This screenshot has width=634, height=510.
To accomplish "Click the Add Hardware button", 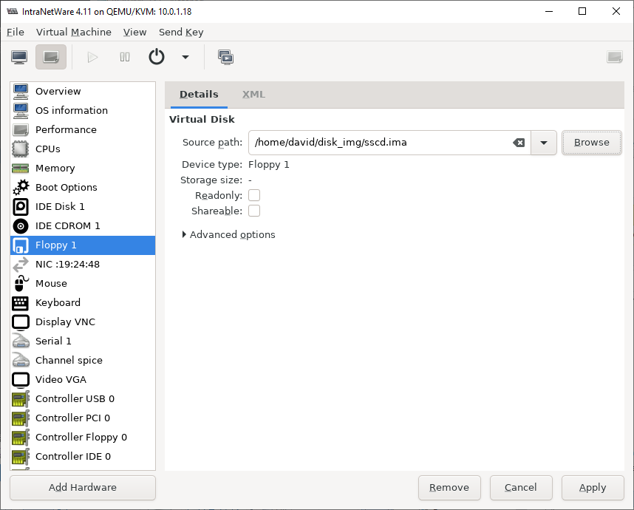I will (x=83, y=487).
